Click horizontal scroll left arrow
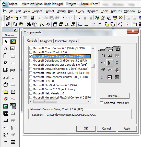Screen dimensions: 141x147 31,101
